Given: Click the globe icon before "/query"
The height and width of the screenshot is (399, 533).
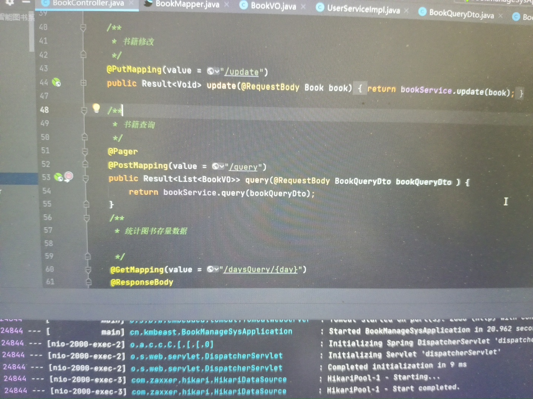Looking at the screenshot, I should (215, 166).
